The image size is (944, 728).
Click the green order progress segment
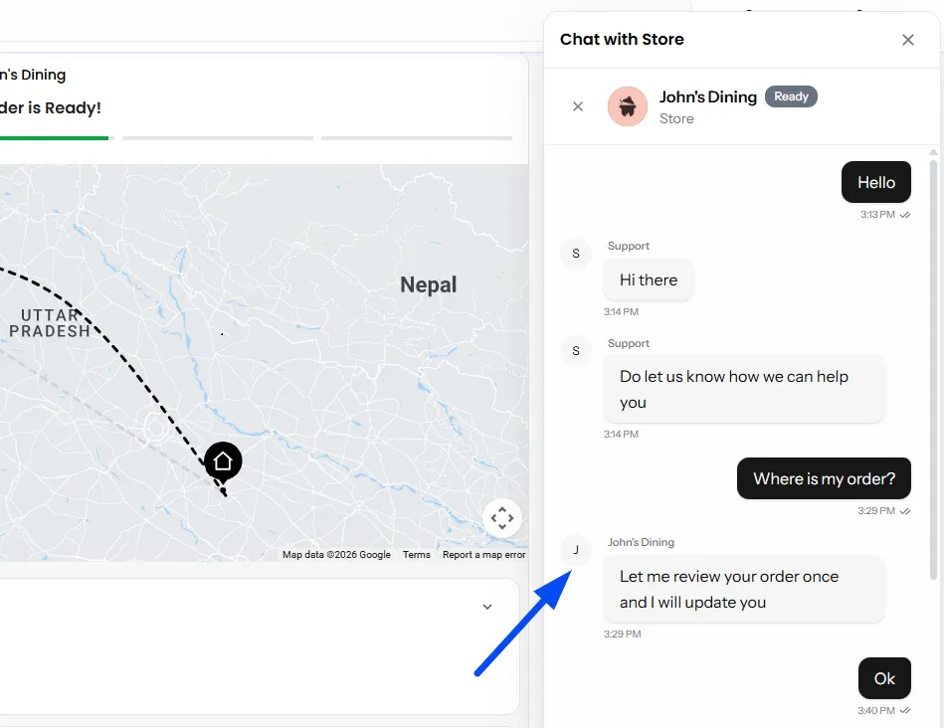[54, 138]
